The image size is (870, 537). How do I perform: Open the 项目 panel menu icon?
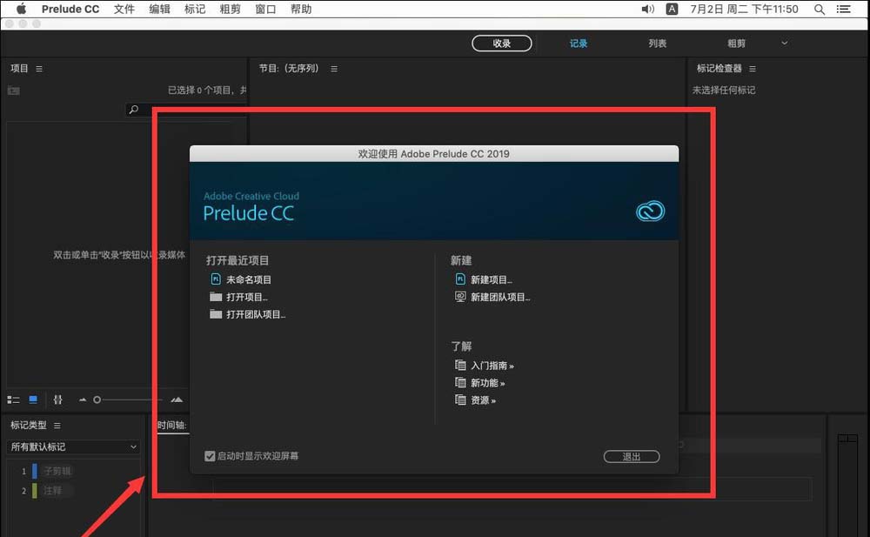(x=39, y=69)
